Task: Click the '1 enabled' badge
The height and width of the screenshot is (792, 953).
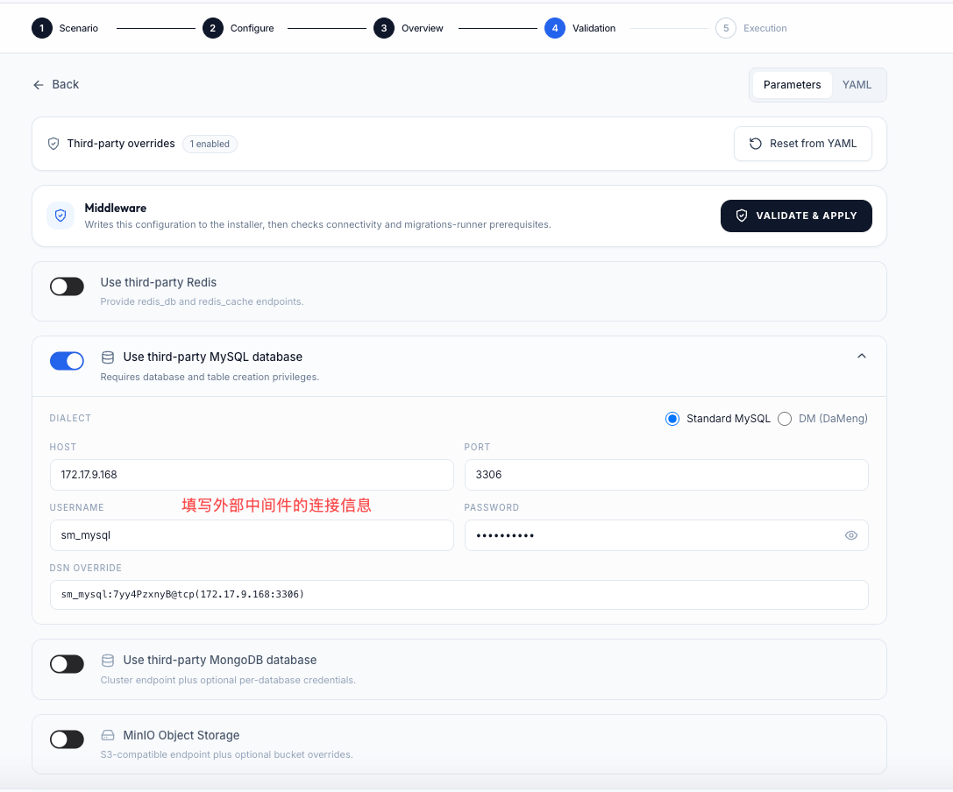Action: pos(210,144)
